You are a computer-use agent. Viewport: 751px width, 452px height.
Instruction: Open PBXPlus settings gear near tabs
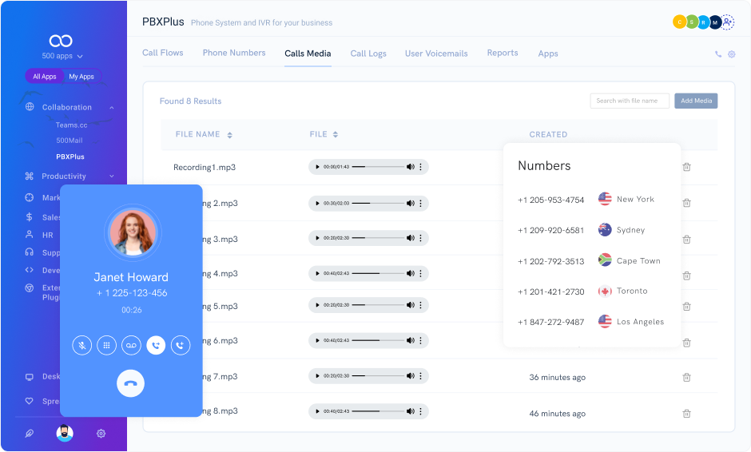pyautogui.click(x=731, y=54)
